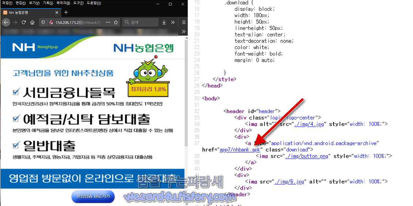Open the 북마크(B) menu
Image resolution: width=413 pixels, height=206 pixels.
pos(64,3)
